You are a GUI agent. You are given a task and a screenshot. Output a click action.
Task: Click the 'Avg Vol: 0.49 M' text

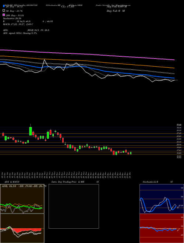tap(117, 7)
